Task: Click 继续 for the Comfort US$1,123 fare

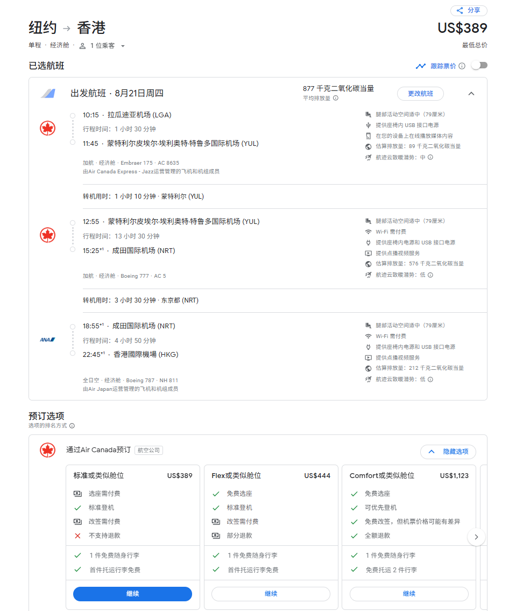Action: pyautogui.click(x=409, y=594)
